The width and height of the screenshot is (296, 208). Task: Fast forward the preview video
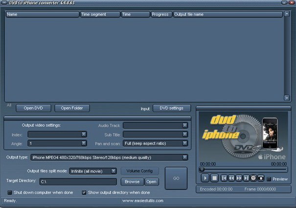click(x=239, y=178)
